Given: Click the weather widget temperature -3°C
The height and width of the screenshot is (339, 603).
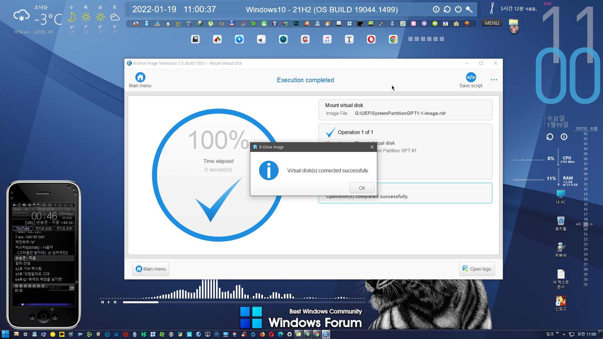Looking at the screenshot, I should 48,19.
